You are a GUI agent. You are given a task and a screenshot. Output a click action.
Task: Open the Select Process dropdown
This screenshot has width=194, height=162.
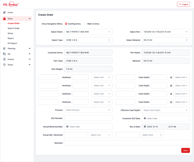[x=88, y=110]
